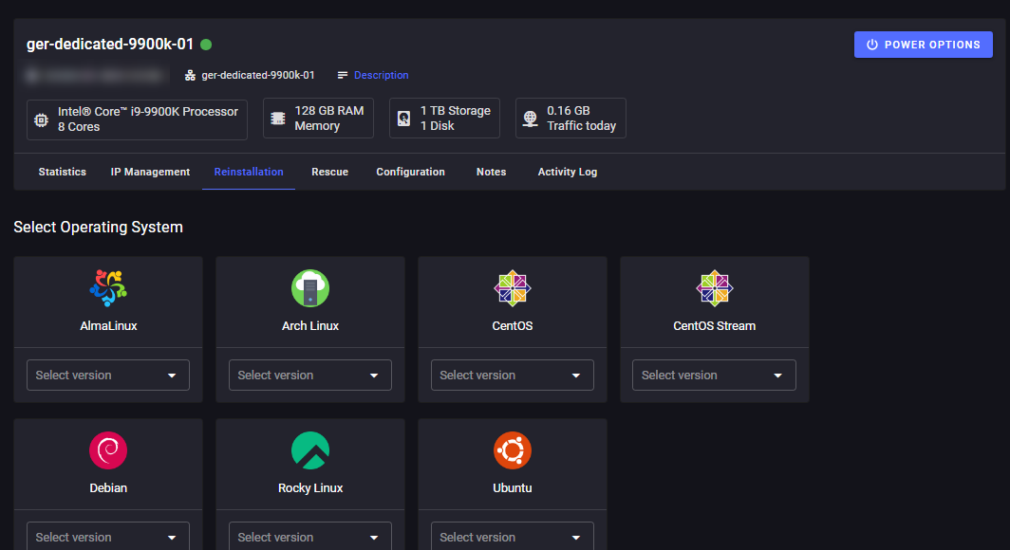Viewport: 1010px width, 550px height.
Task: Switch to the Rescue tab
Action: (x=329, y=172)
